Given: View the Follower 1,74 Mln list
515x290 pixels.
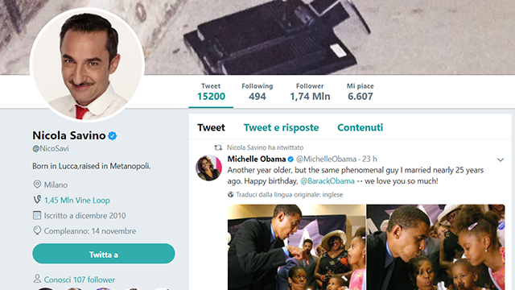Looking at the screenshot, I should 310,92.
